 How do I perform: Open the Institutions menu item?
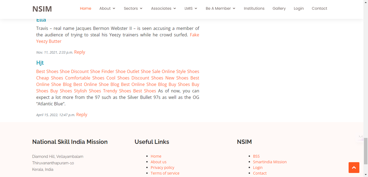coord(254,8)
